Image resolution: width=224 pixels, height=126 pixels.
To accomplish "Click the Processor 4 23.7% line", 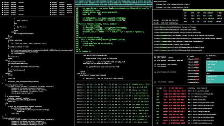I will click(193, 68).
